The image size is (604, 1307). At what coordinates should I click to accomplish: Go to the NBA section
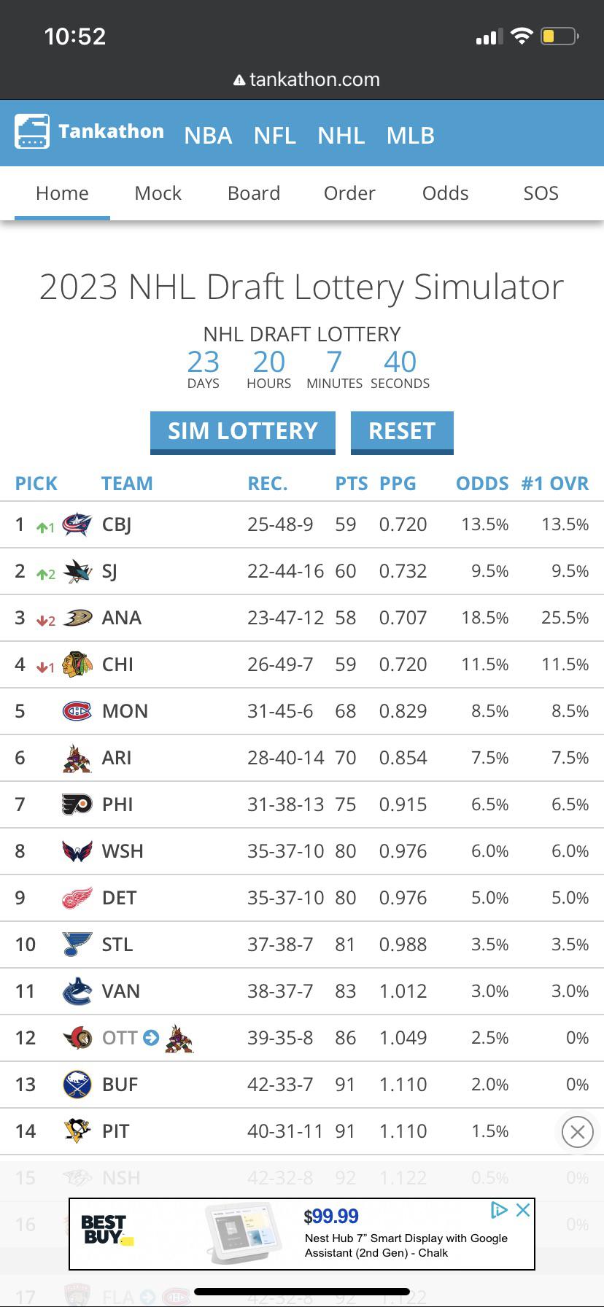click(208, 135)
